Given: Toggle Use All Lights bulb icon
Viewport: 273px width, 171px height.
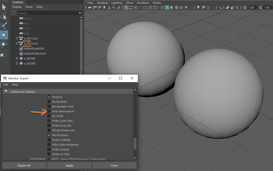Looking at the screenshot, I should pyautogui.click(x=186, y=8).
